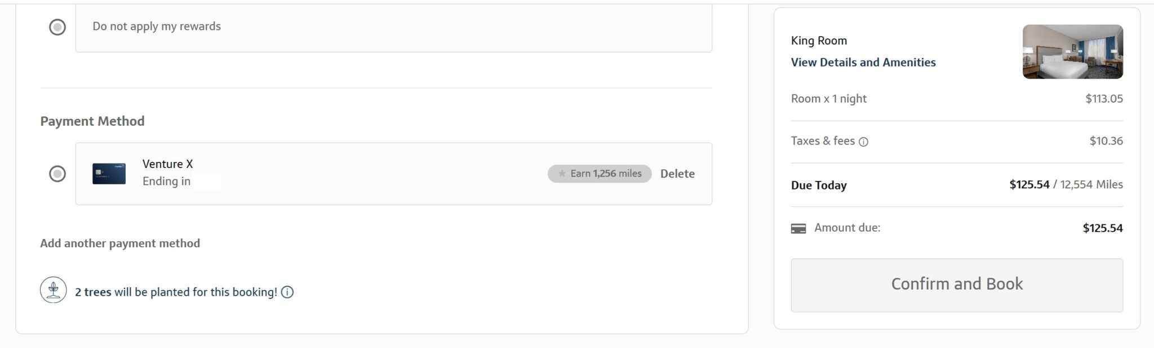The width and height of the screenshot is (1154, 348).
Task: Open the Taxes & fees info icon
Action: [x=863, y=142]
